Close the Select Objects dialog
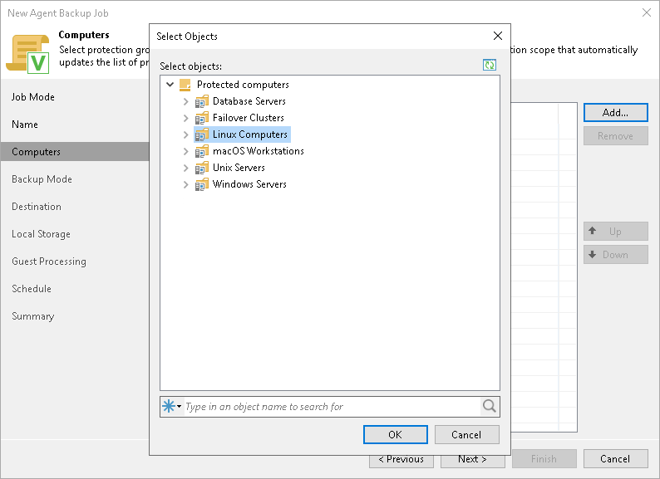 (498, 37)
